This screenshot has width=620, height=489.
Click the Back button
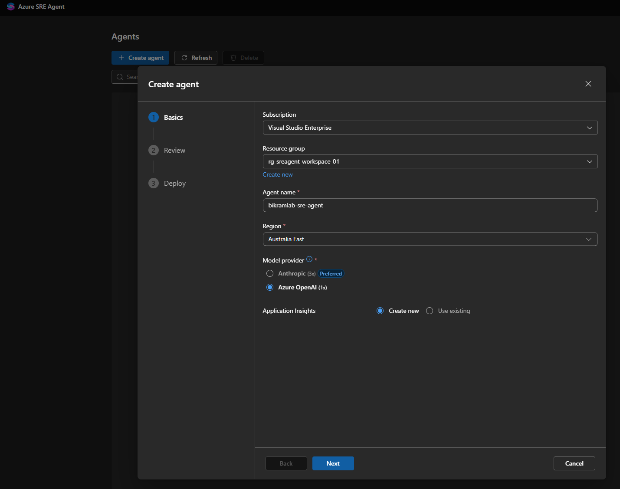coord(286,463)
